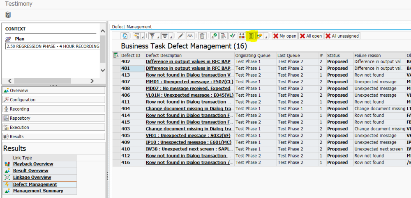The width and height of the screenshot is (411, 198).
Task: Click the Plan icon in Context panel
Action: coord(8,39)
